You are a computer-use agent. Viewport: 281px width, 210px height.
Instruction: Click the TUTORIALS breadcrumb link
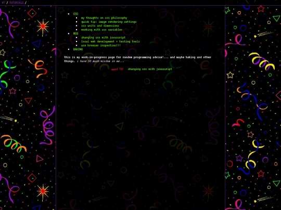click(x=16, y=3)
